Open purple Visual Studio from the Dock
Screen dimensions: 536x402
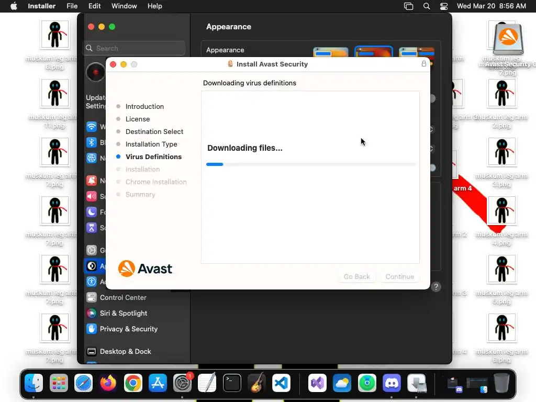pyautogui.click(x=317, y=383)
